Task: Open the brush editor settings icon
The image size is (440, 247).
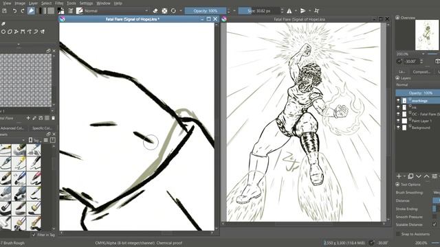Action: click(x=70, y=11)
